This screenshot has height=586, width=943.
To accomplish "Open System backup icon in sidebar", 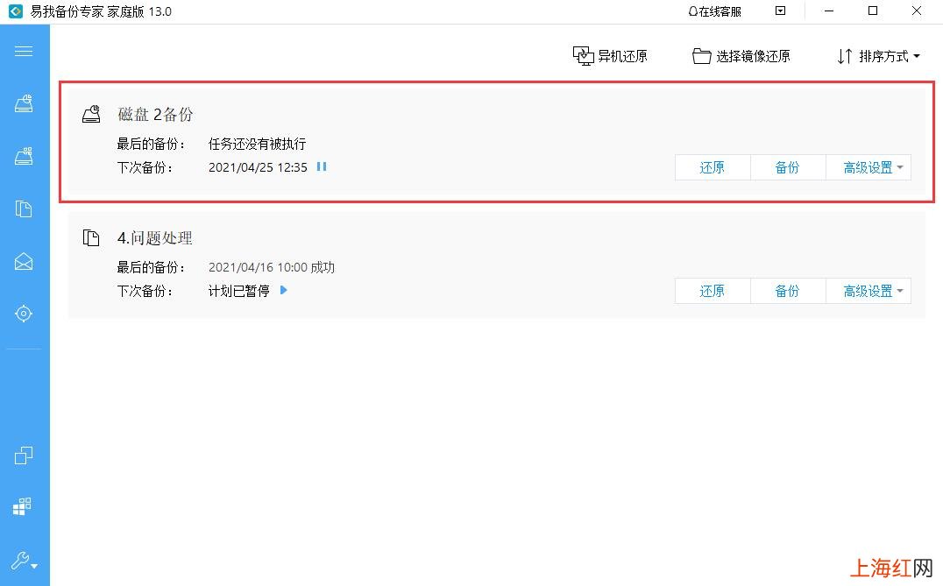I will click(24, 156).
